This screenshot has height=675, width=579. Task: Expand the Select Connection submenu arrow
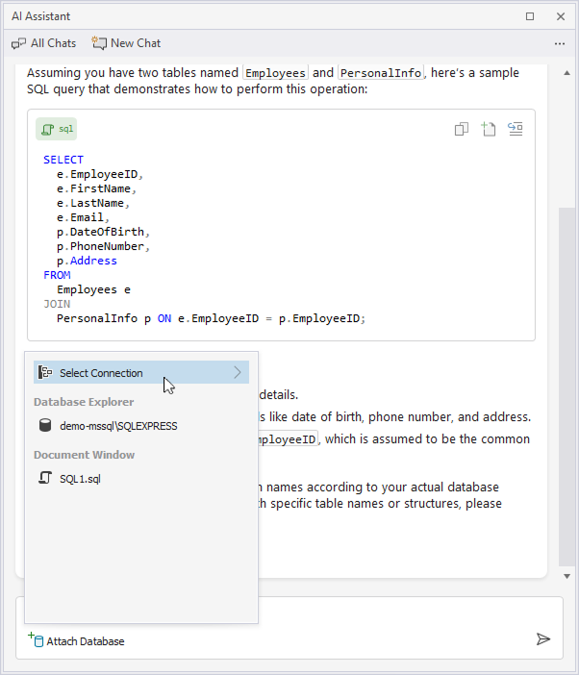tap(238, 373)
